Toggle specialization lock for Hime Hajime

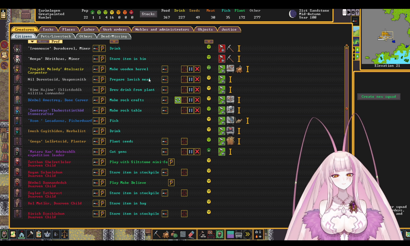pyautogui.click(x=222, y=90)
